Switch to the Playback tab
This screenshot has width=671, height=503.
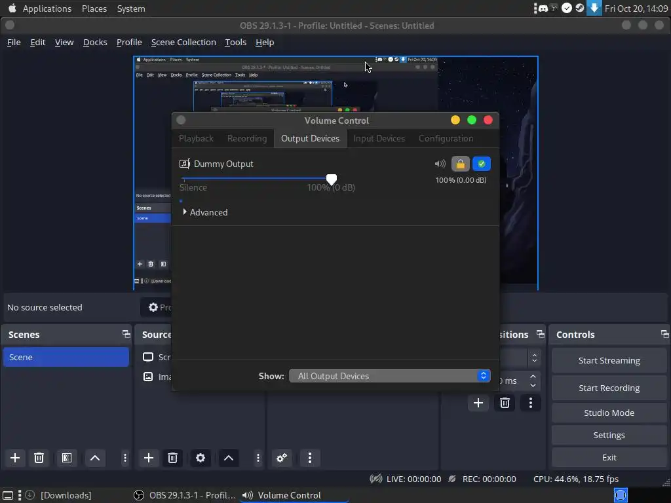tap(196, 139)
